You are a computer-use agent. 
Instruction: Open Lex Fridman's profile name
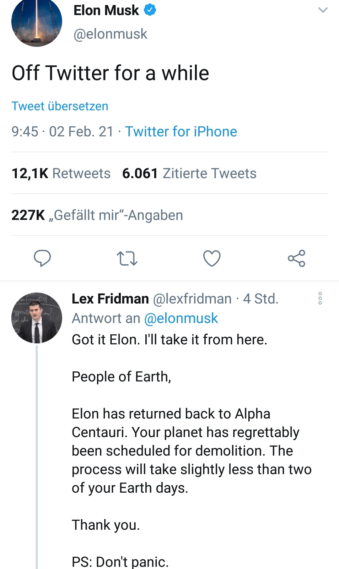tap(110, 299)
